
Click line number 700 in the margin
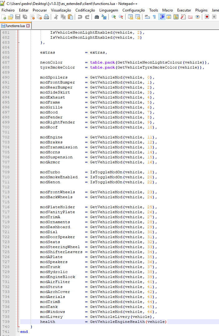pos(6,127)
